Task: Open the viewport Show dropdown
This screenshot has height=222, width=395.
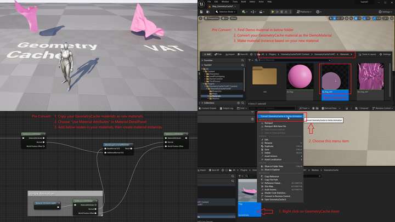Action: point(234,19)
